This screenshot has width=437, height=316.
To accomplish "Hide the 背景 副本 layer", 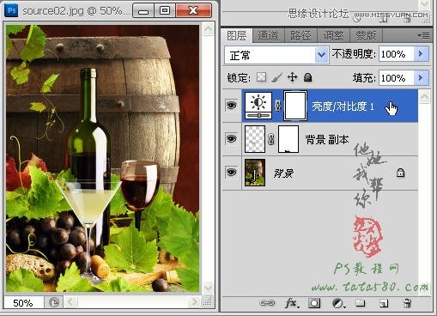I will tap(231, 139).
